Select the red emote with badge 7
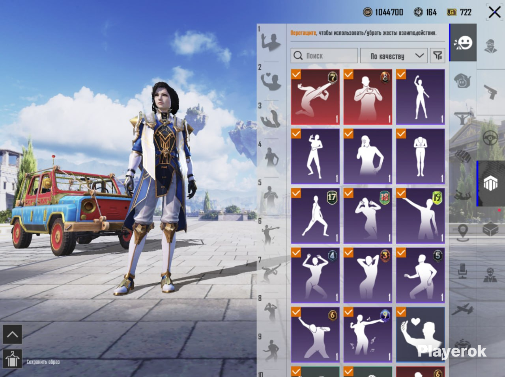Screen dimensions: 505x377 click(315, 97)
